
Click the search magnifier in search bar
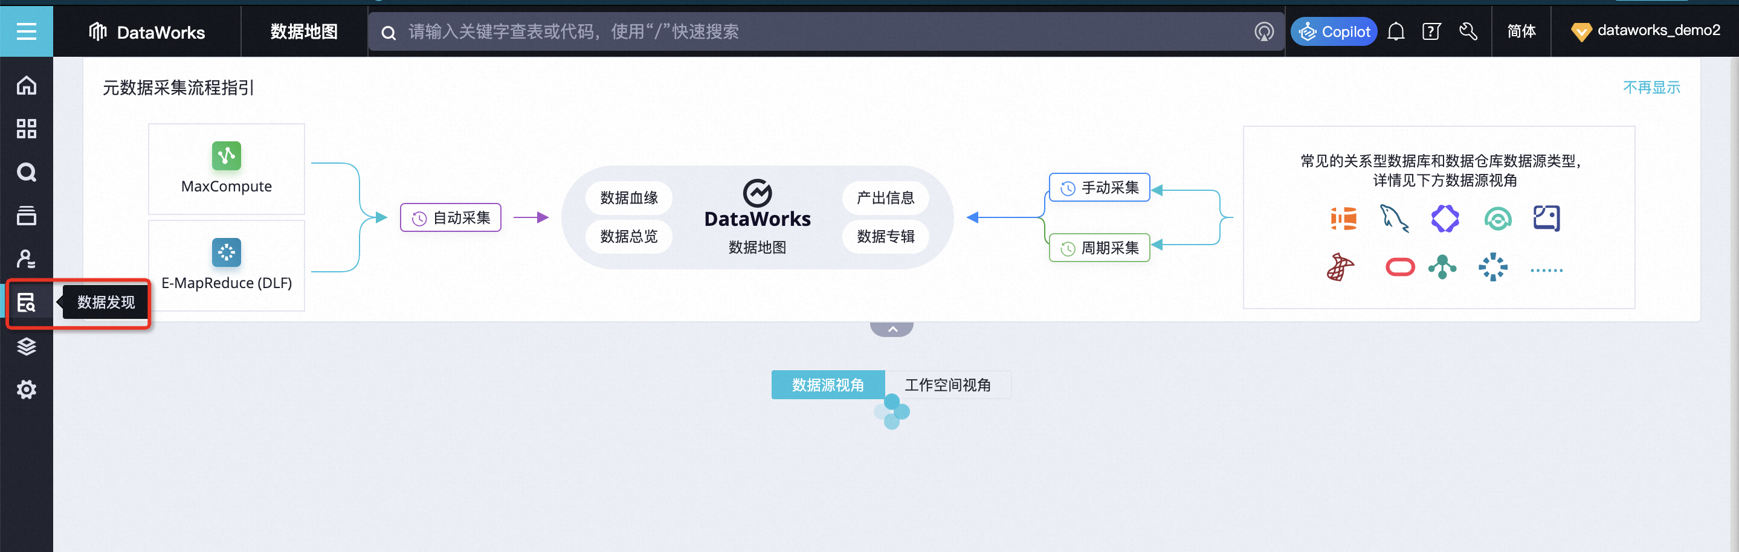coord(389,33)
